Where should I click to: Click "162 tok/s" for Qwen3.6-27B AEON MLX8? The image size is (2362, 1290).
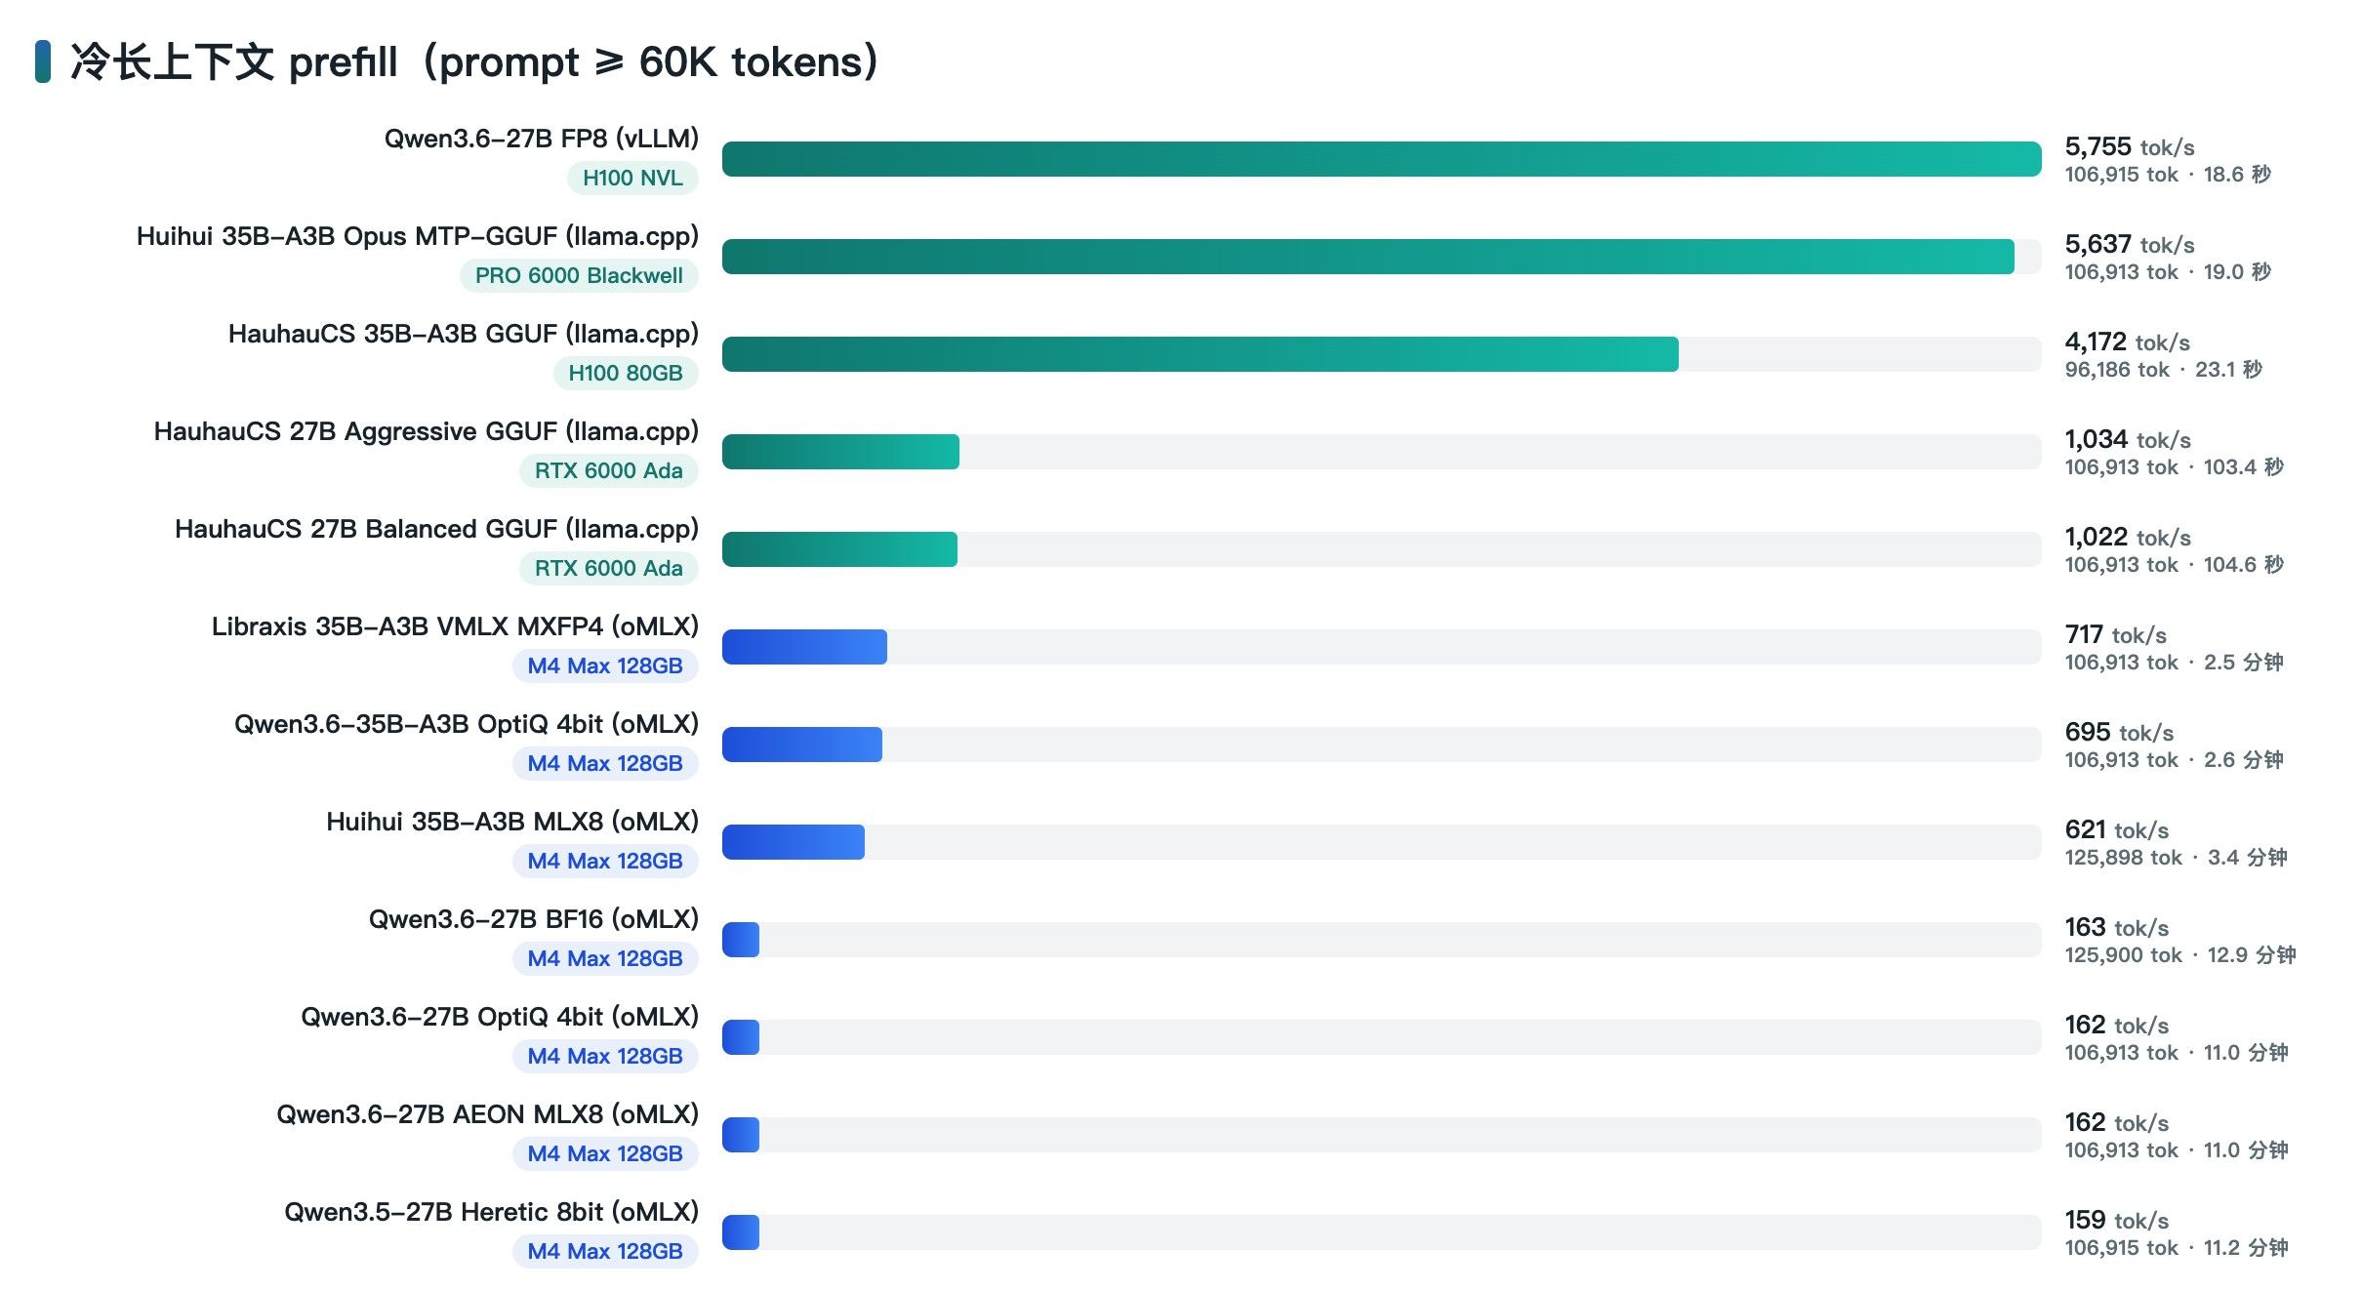click(2117, 1123)
